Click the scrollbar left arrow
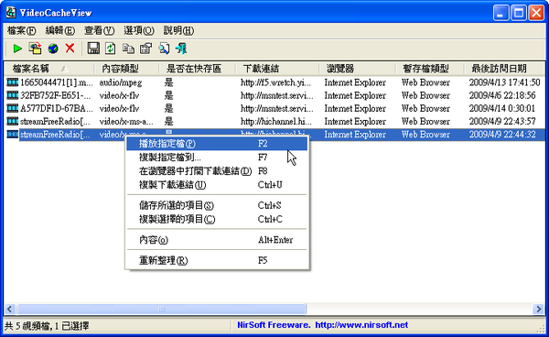Screen dimensions: 549x337 10,309
